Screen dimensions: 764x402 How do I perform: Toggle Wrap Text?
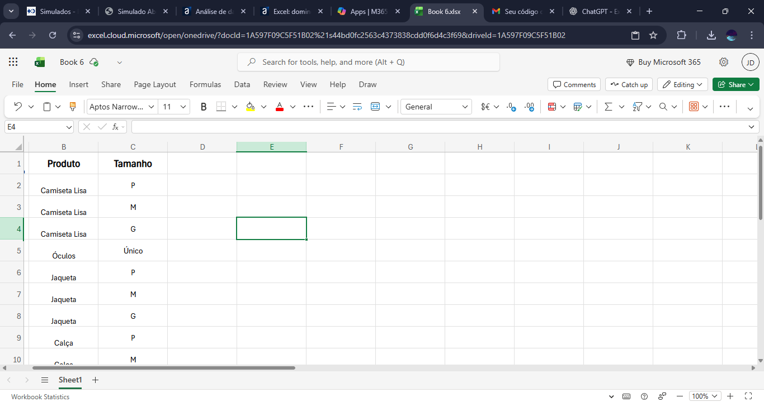click(x=357, y=107)
